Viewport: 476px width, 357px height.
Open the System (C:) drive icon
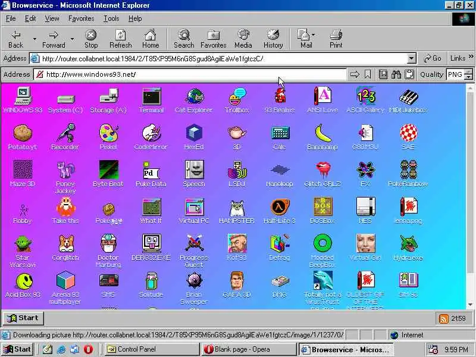tap(65, 103)
